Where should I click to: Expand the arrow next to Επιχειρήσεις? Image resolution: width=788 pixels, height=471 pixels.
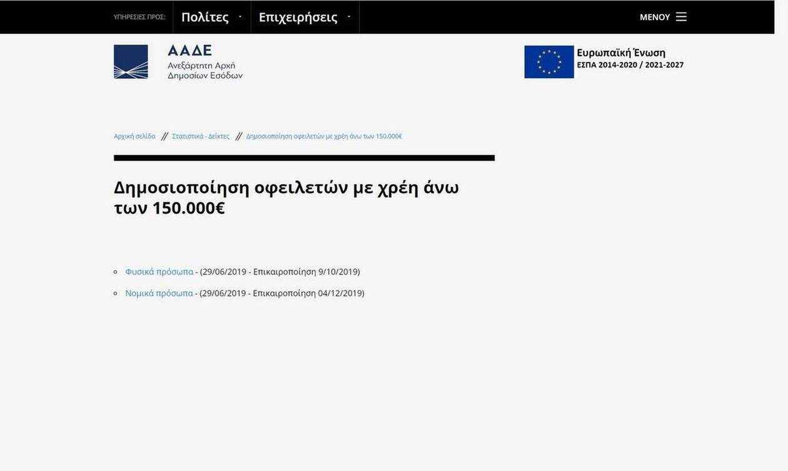[x=349, y=17]
